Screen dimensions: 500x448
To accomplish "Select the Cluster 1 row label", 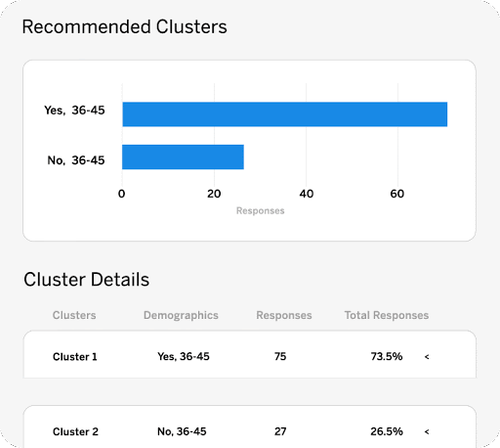I will point(75,357).
